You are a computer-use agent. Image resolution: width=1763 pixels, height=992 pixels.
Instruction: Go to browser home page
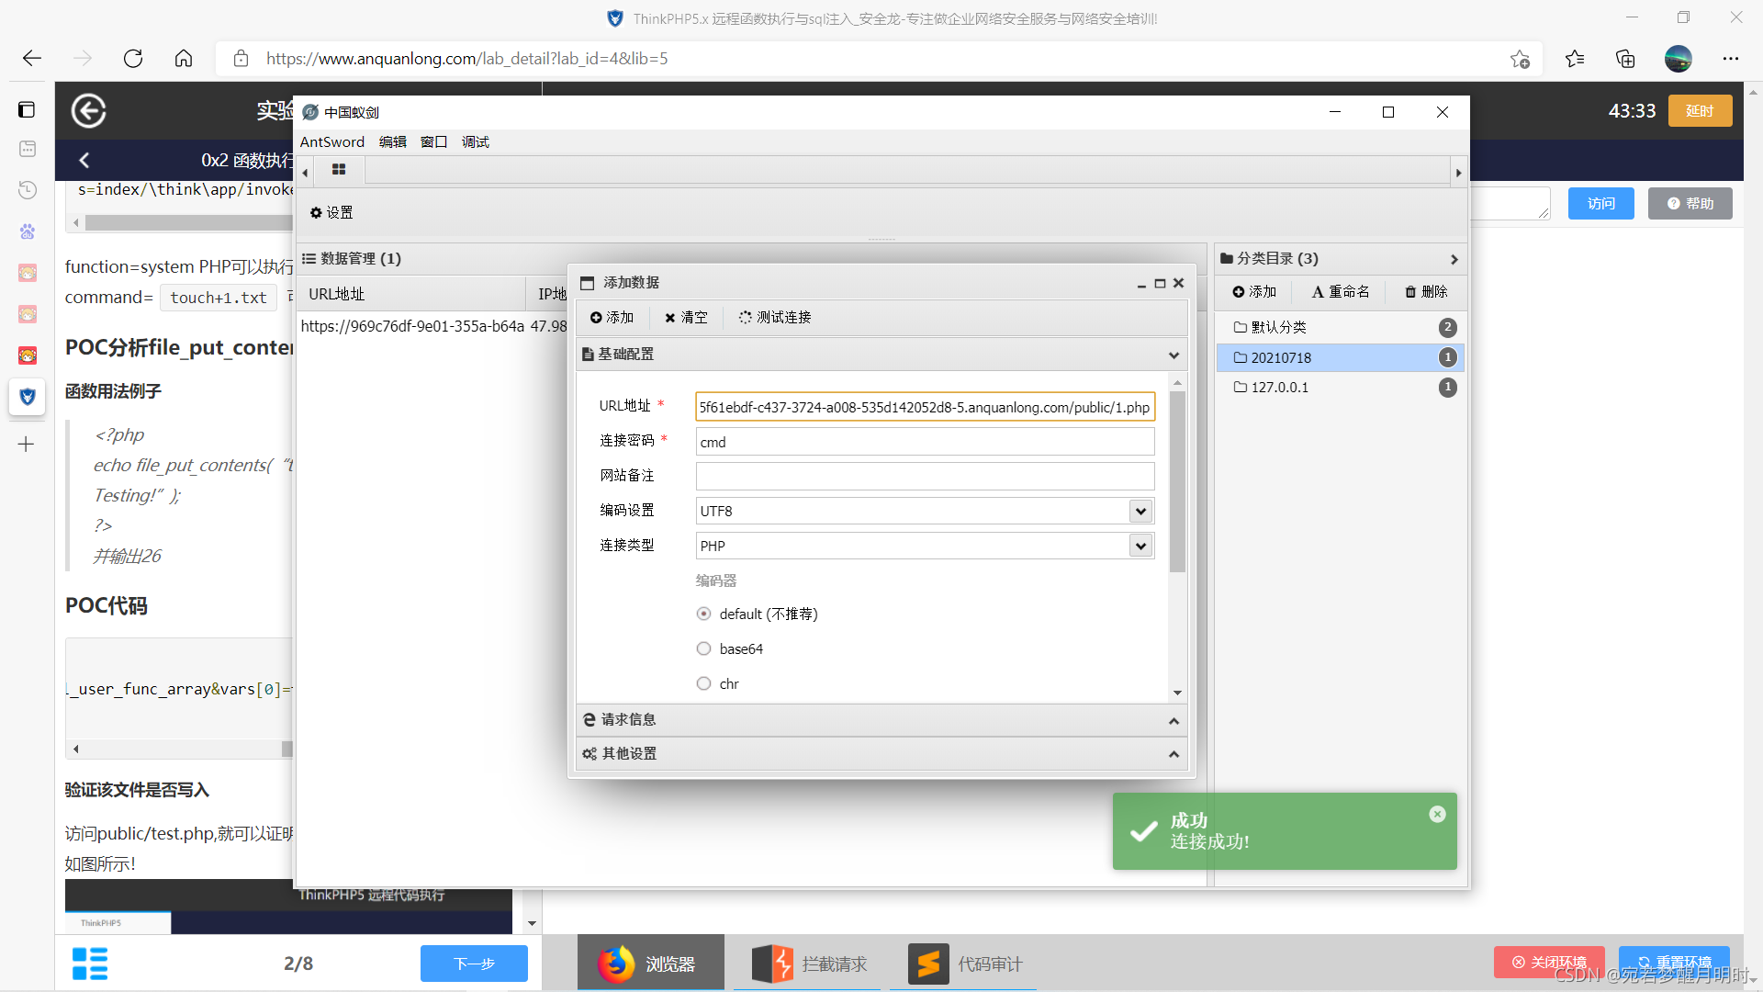pyautogui.click(x=184, y=59)
